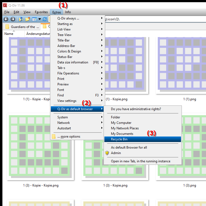The height and width of the screenshot is (206, 206).
Task: Open the System submenu
Action: click(x=77, y=117)
